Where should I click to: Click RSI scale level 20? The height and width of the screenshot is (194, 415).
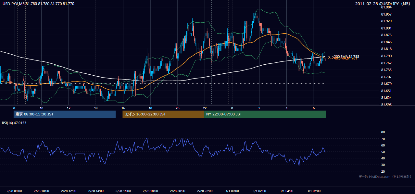tap(383, 171)
